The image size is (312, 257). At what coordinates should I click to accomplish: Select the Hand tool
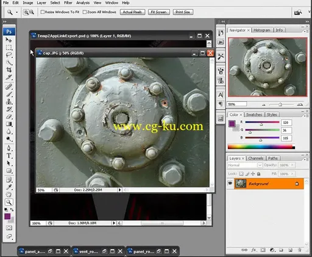pos(9,195)
